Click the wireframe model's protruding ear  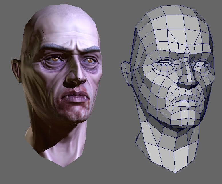tap(126, 73)
